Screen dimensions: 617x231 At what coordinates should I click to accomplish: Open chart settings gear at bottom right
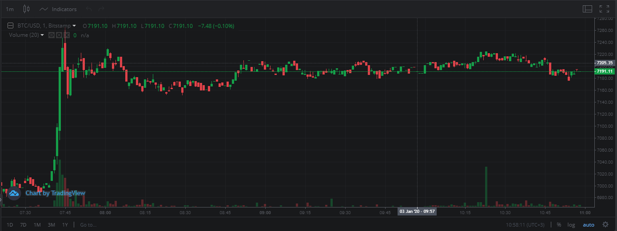coord(605,225)
